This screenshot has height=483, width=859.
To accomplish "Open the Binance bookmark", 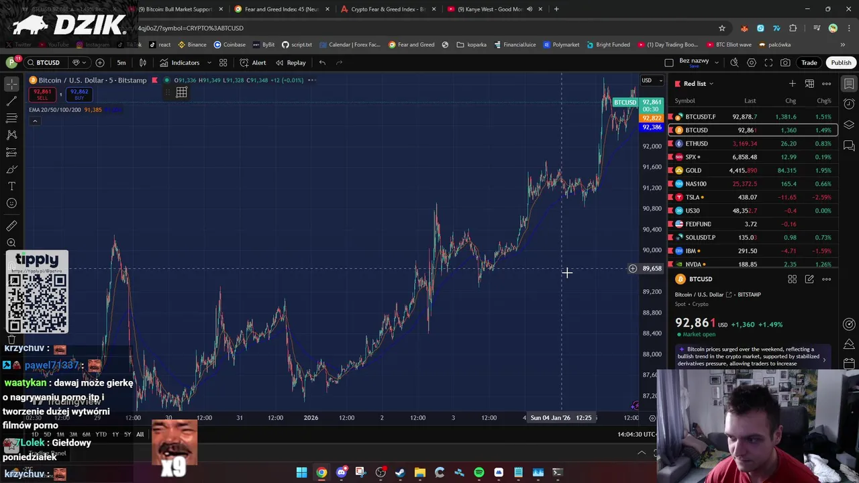I will click(x=192, y=44).
